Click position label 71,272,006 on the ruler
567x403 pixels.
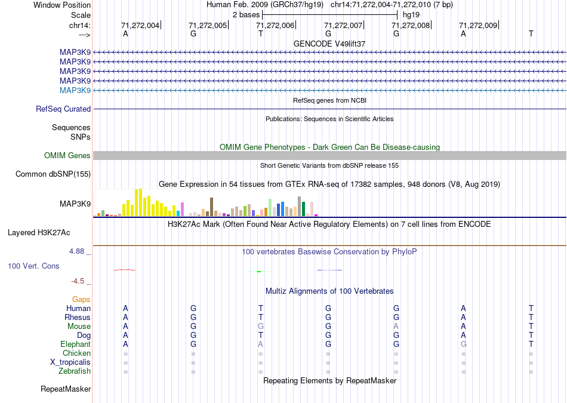(x=275, y=25)
